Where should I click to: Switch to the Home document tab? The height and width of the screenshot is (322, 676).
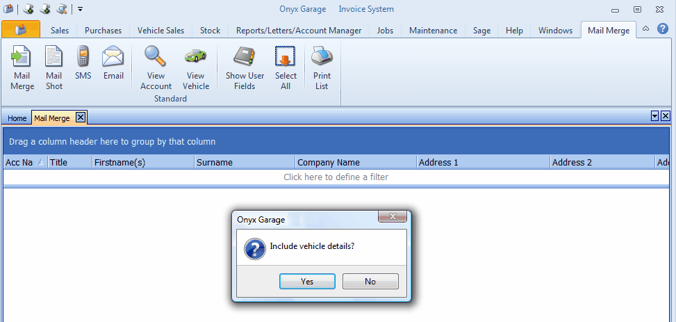click(17, 118)
